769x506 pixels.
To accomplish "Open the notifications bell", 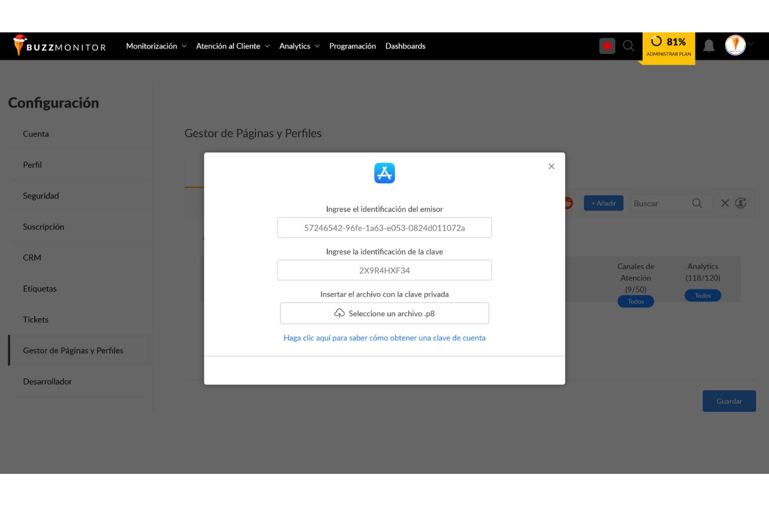I will (709, 46).
